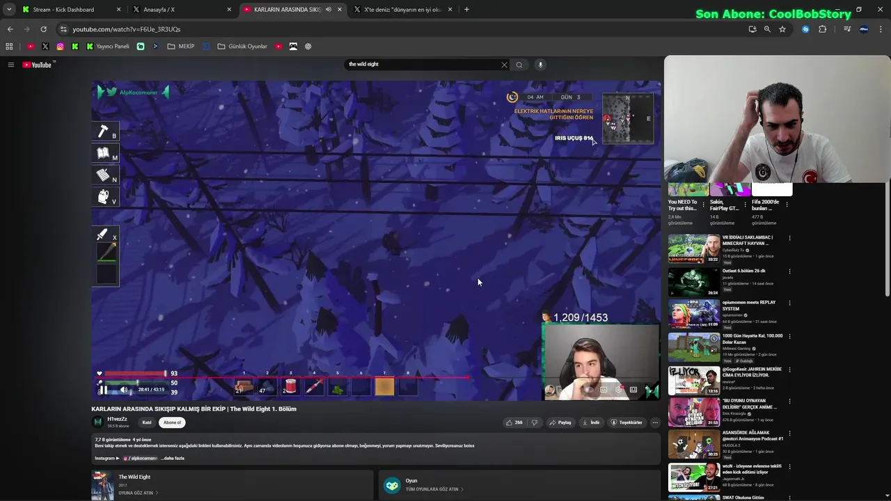Open the YouTube guide hamburger menu

[x=10, y=65]
